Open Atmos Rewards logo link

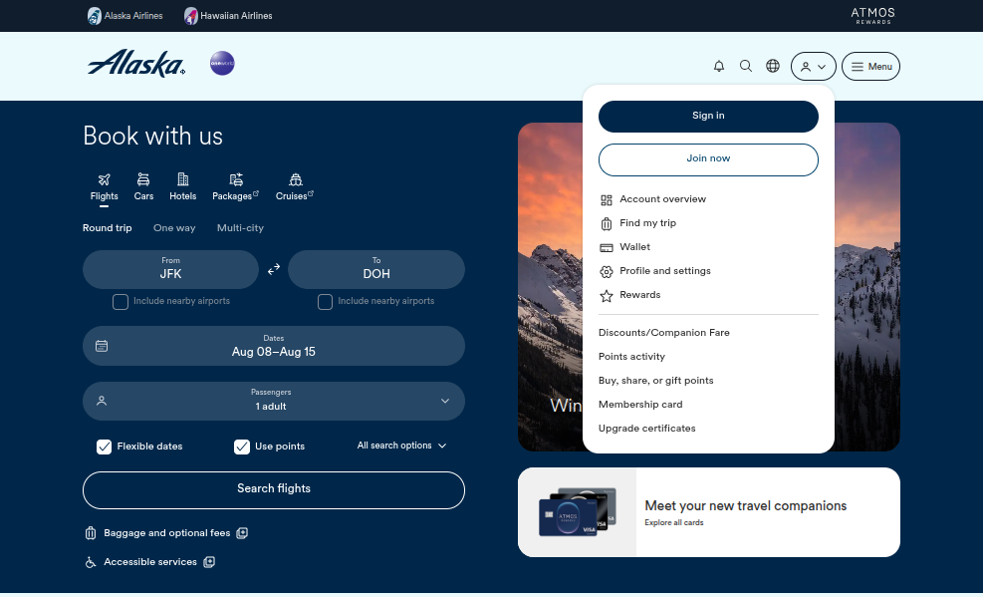tap(872, 16)
